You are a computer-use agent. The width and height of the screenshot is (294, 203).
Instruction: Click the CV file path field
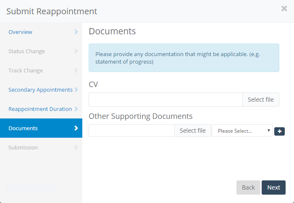point(165,100)
